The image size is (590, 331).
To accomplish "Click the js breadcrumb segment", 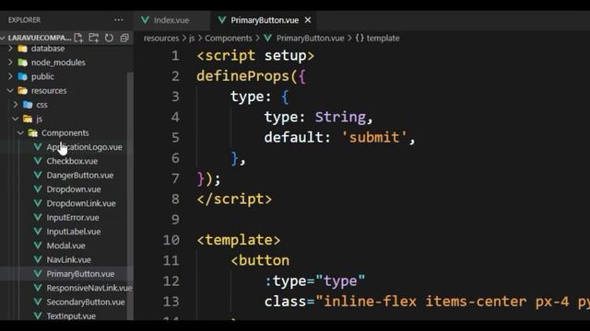I will point(192,38).
